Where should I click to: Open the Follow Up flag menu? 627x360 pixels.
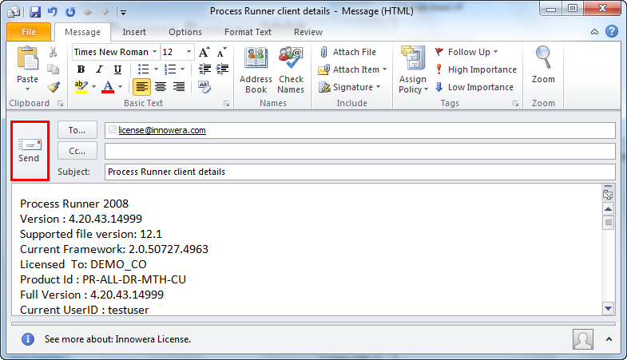[x=466, y=52]
